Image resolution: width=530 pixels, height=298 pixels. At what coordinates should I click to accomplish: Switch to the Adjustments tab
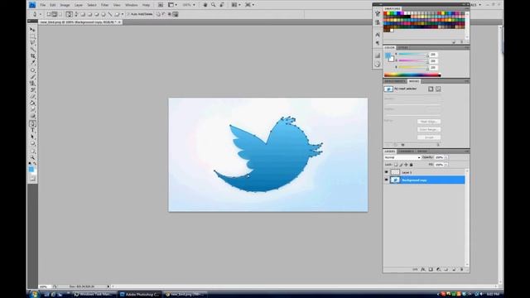(x=394, y=81)
